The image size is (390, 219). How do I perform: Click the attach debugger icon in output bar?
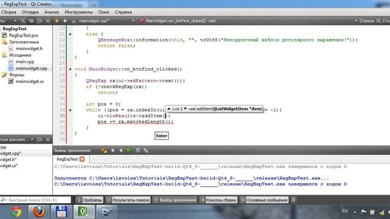pyautogui.click(x=146, y=150)
